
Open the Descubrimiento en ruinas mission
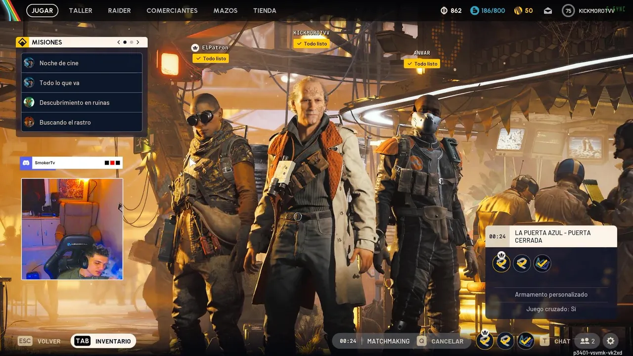click(x=82, y=102)
